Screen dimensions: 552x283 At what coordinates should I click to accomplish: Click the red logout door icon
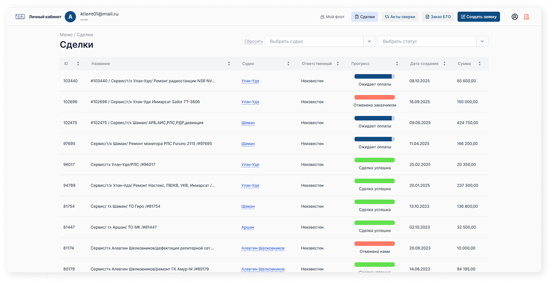527,17
